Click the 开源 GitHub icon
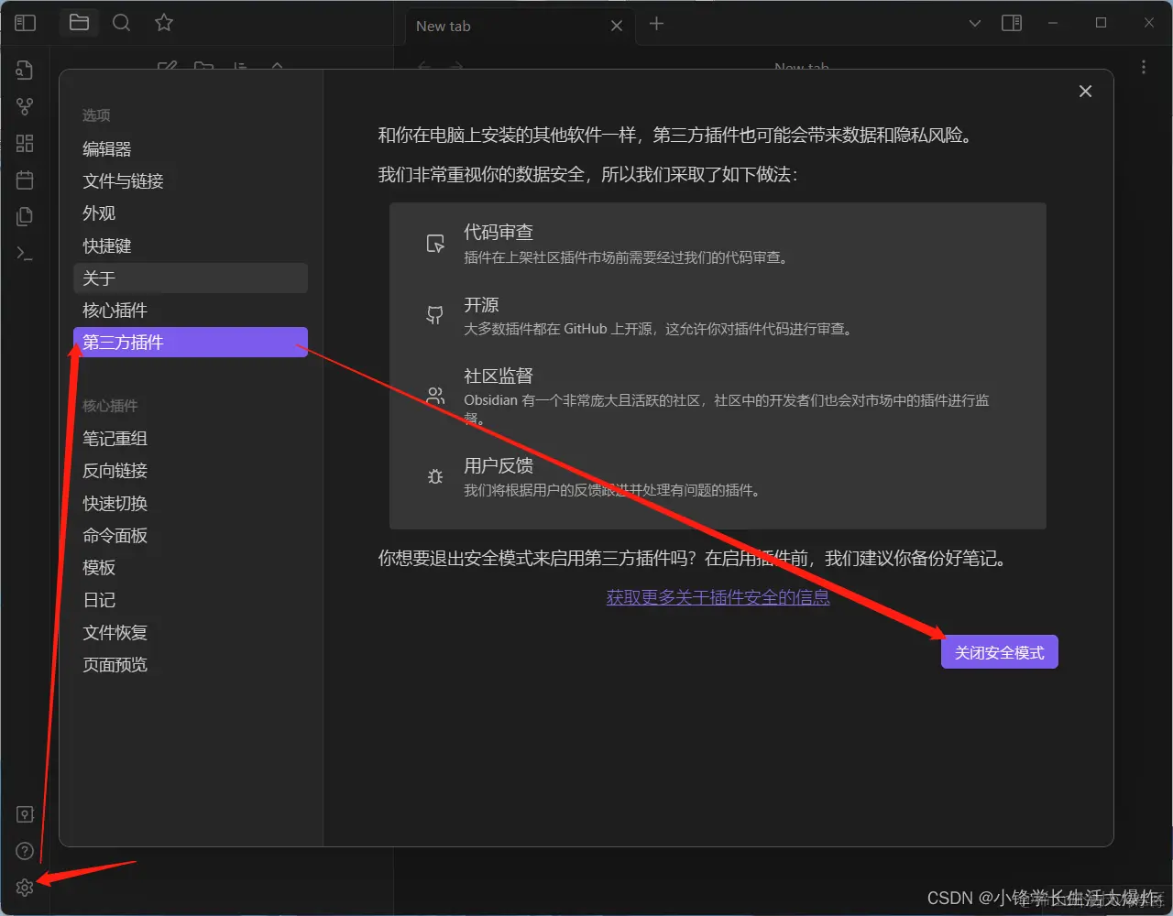 435,315
